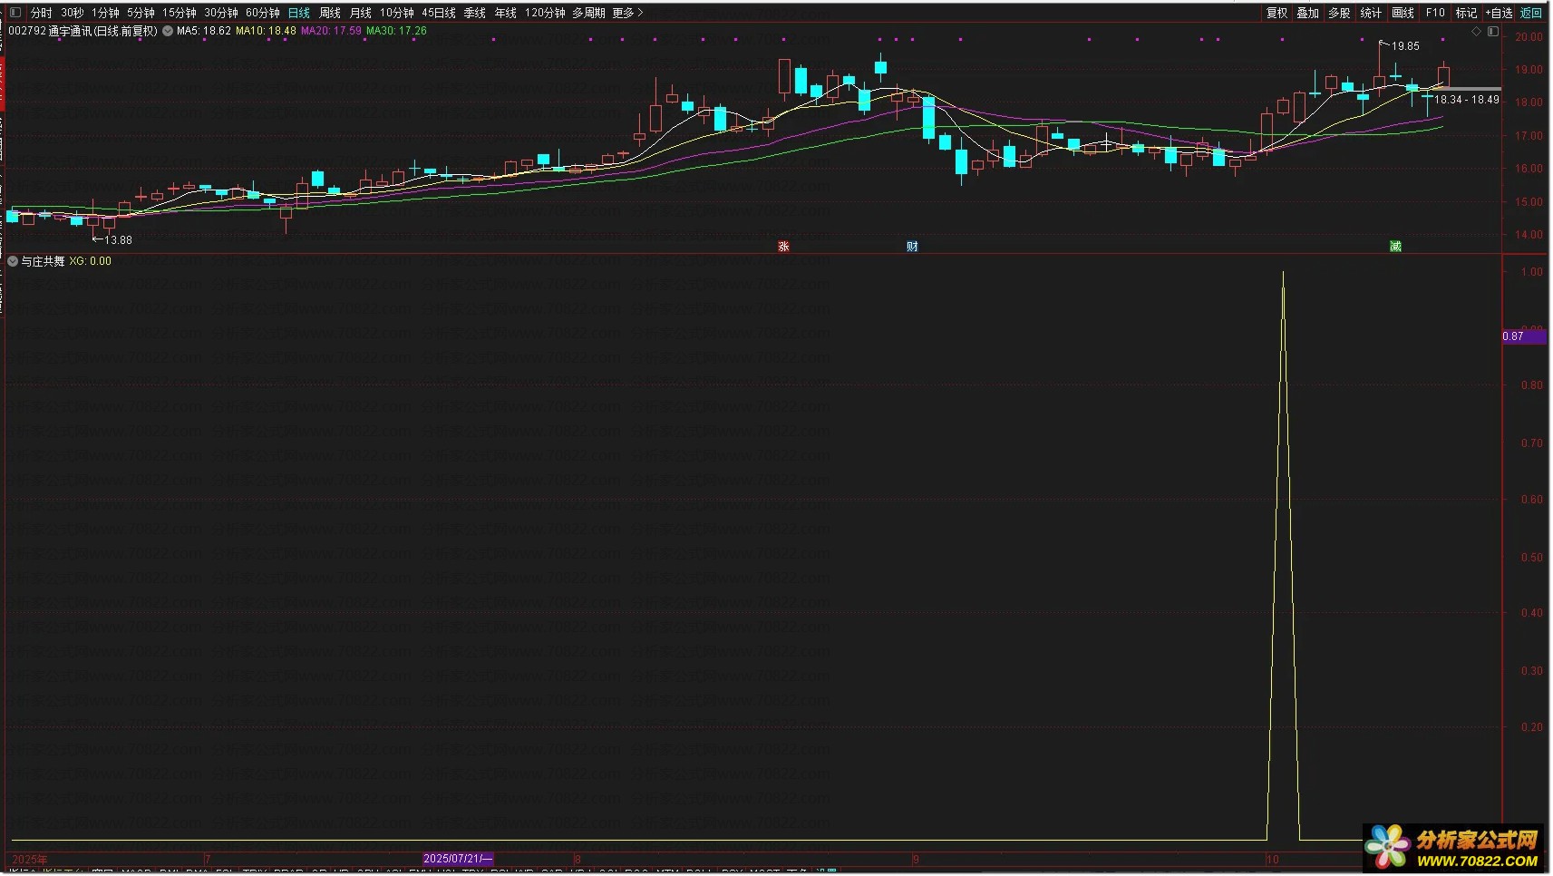
Task: Select the 15分钟 period
Action: [x=180, y=13]
